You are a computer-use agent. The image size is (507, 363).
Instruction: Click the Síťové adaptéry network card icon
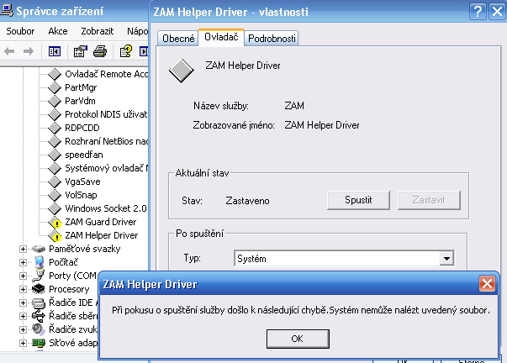[x=39, y=343]
